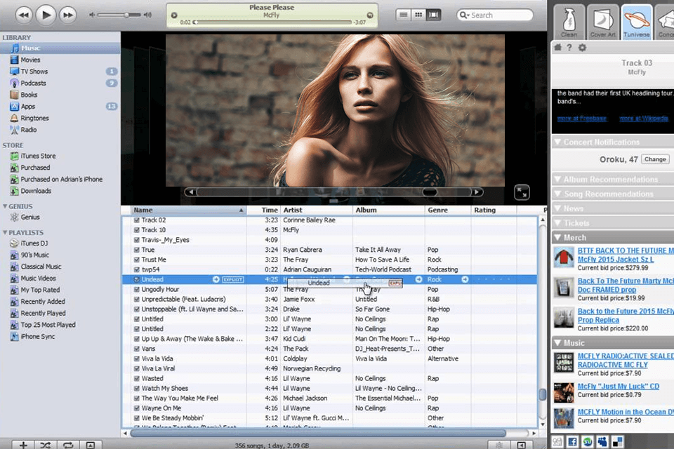Image resolution: width=674 pixels, height=449 pixels.
Task: Open Back to the Future 2015 Prop Replica link
Action: click(626, 316)
